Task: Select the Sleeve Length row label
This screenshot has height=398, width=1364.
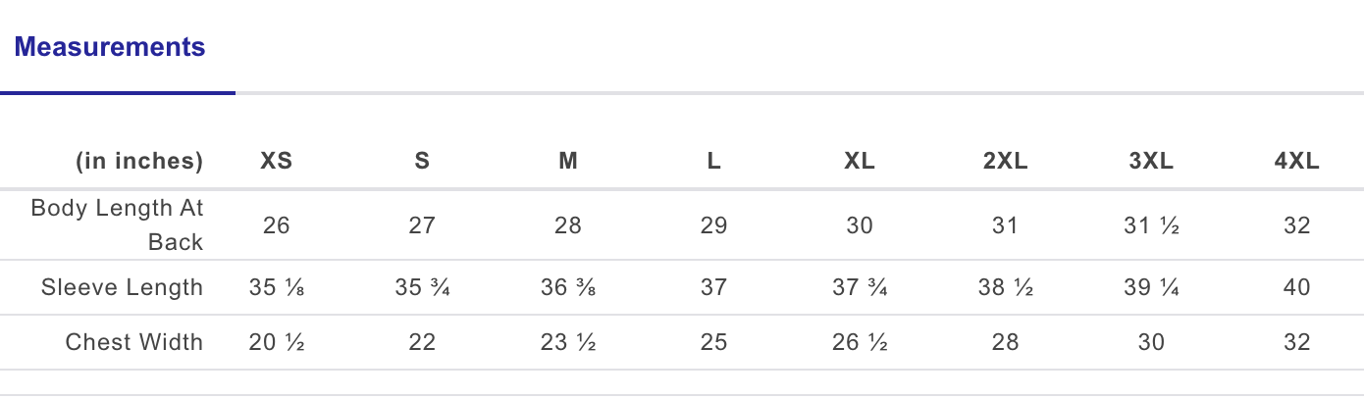Action: coord(122,287)
